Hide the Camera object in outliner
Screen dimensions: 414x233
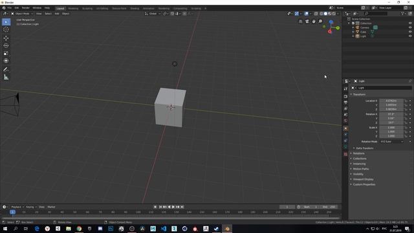pyautogui.click(x=410, y=27)
